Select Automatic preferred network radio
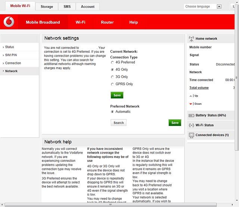The width and height of the screenshot is (239, 207). pyautogui.click(x=112, y=112)
